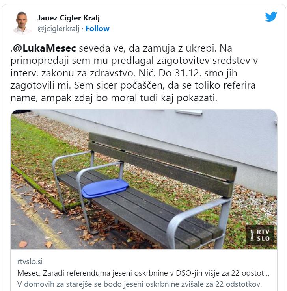The height and width of the screenshot is (291, 287).
Task: Click the article description about DSO oskrbnine
Action: pyautogui.click(x=140, y=284)
